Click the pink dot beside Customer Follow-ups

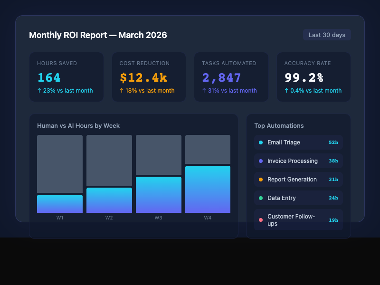click(261, 220)
